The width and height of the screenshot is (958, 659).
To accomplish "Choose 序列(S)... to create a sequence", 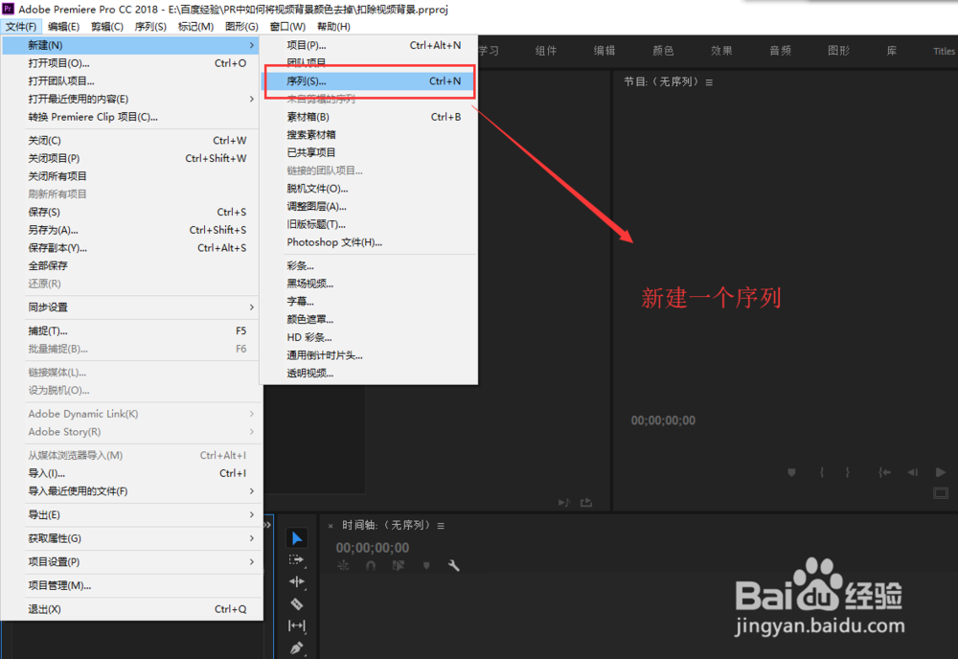I will pyautogui.click(x=369, y=81).
